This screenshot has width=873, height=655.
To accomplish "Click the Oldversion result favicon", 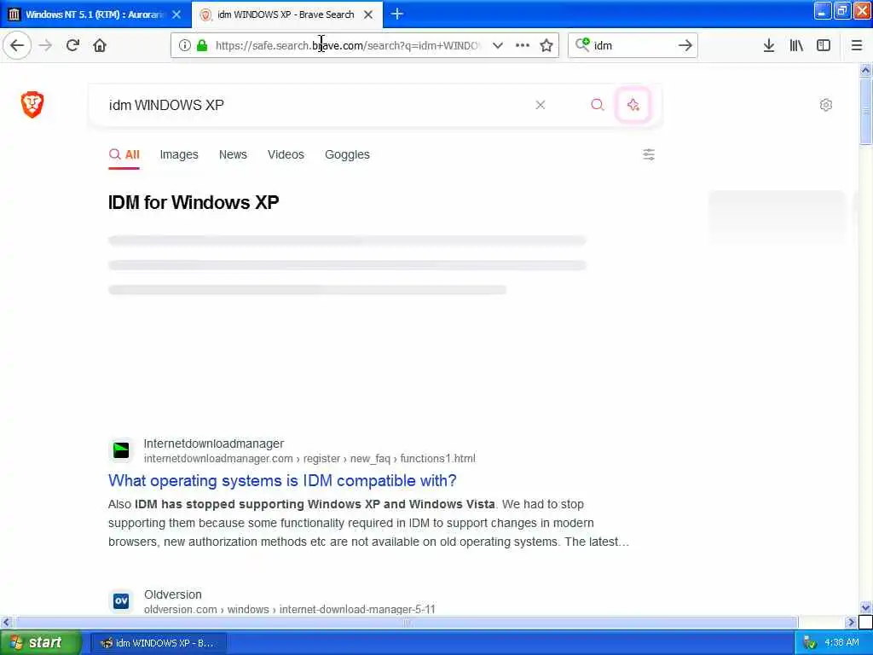I will [x=121, y=601].
